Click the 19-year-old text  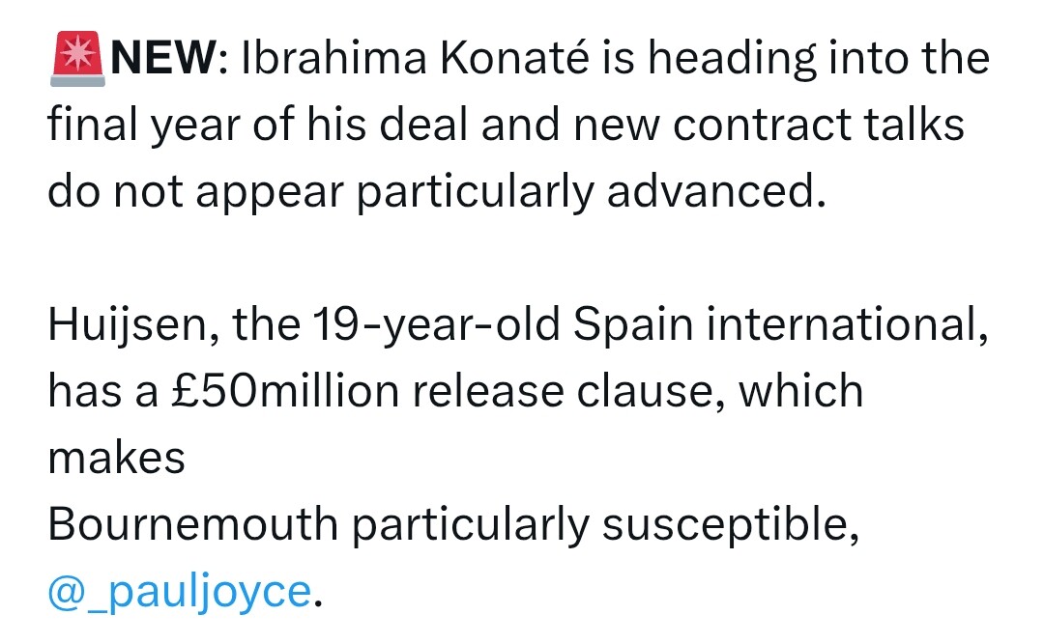click(436, 325)
